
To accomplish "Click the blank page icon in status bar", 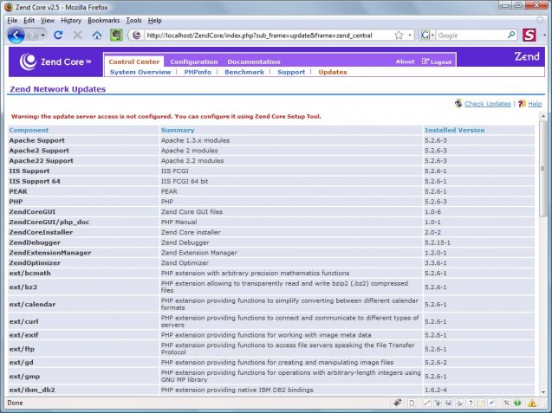I will pos(412,403).
